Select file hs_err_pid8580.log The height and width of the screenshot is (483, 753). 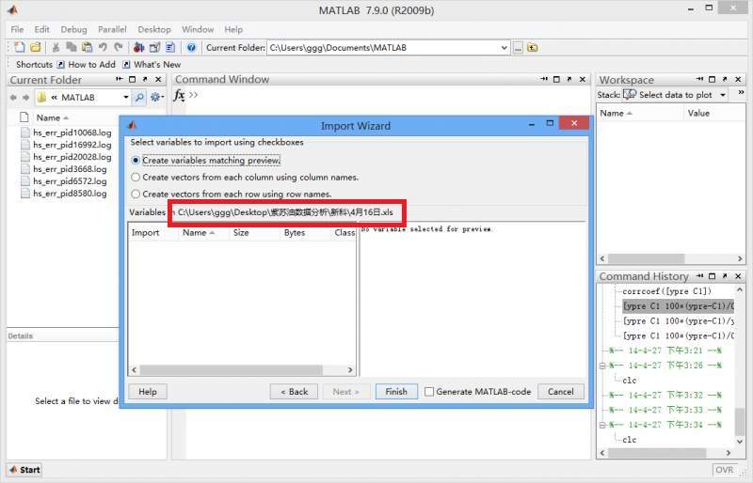63,194
